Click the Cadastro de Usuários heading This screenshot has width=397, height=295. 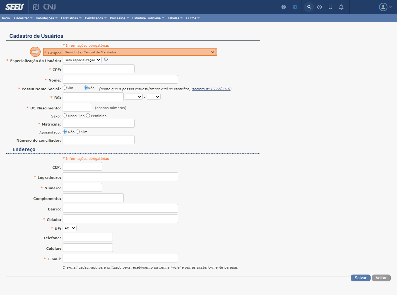click(x=36, y=36)
